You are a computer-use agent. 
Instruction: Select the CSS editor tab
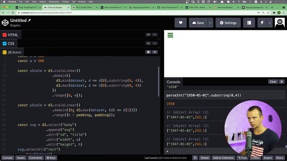(9, 43)
